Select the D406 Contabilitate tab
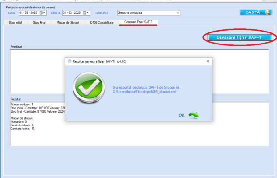Screen dimensions: 277x178 [102, 22]
